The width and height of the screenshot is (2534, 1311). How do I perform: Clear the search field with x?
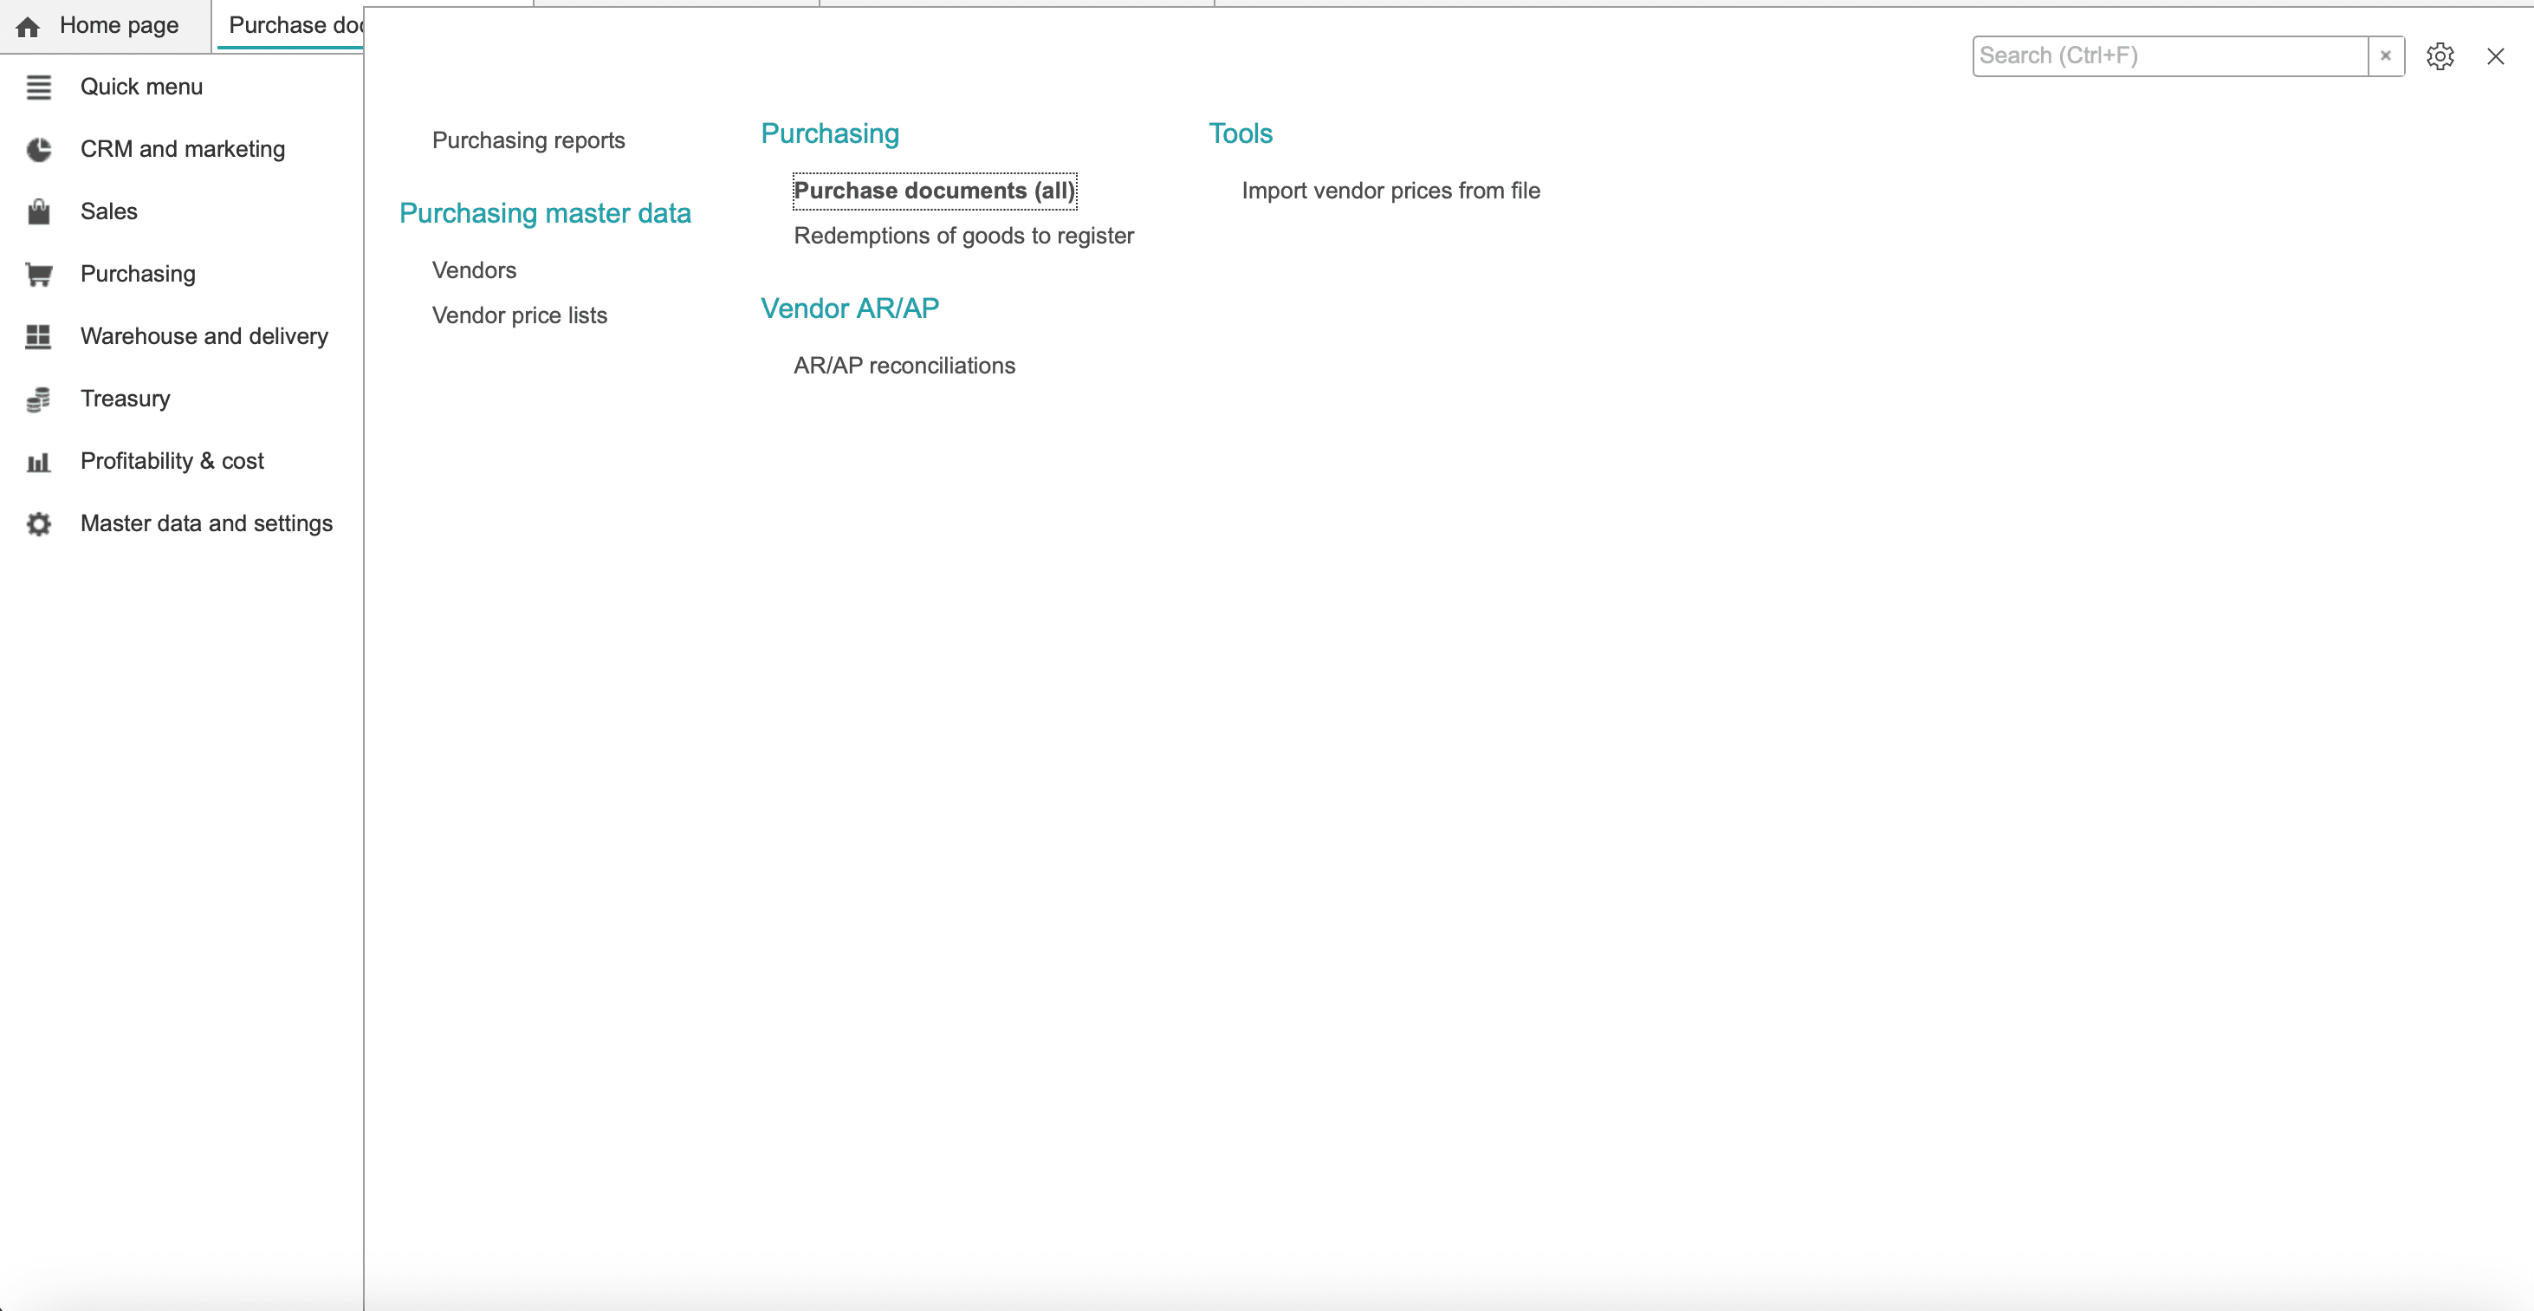2386,56
